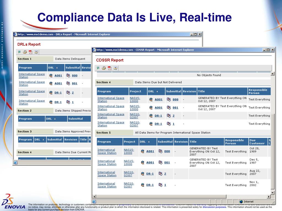Viewport: 282px width, 211px height.
Task: Toggle DRL sort arrow in DRLs Report Section 3
Action: coord(43,140)
